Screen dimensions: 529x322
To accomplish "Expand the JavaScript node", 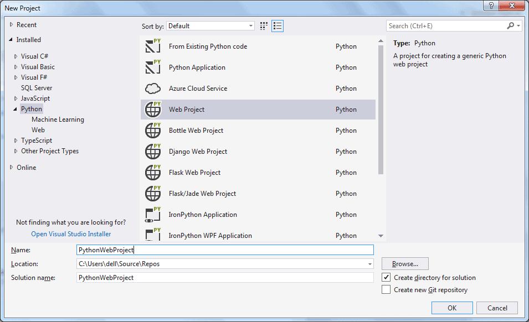I will [x=16, y=98].
